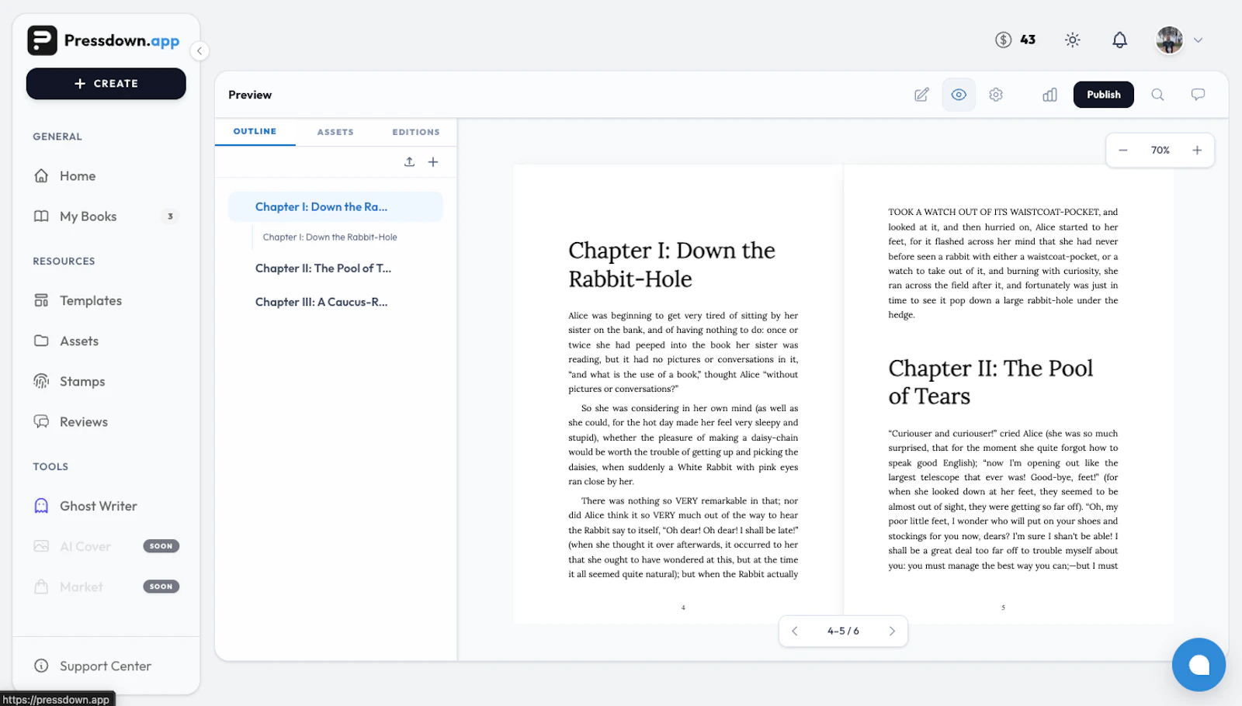This screenshot has width=1242, height=706.
Task: Click the user avatar picture
Action: pyautogui.click(x=1169, y=40)
